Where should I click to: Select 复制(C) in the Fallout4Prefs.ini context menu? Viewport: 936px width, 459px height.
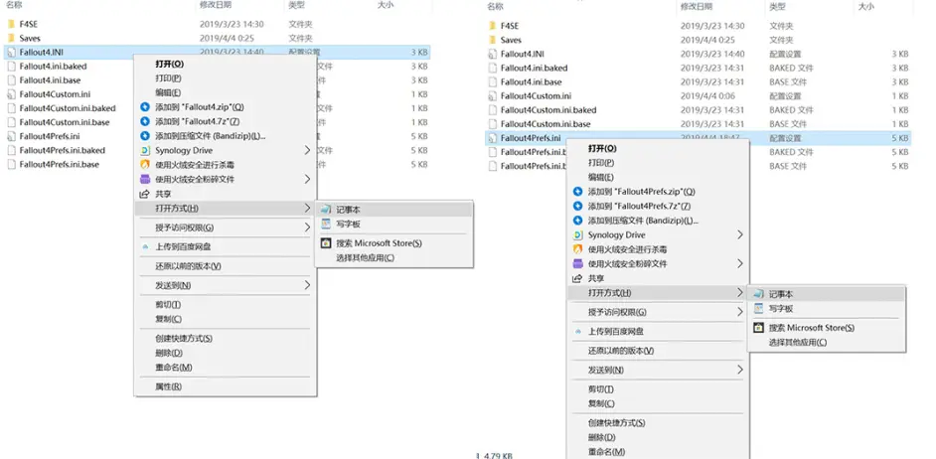pos(601,403)
